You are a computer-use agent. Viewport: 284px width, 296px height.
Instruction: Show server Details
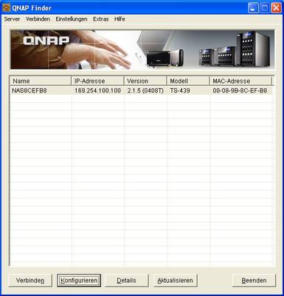tap(127, 280)
